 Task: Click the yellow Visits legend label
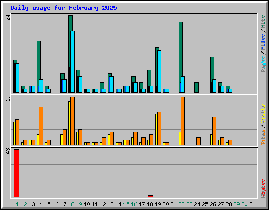(x=263, y=114)
